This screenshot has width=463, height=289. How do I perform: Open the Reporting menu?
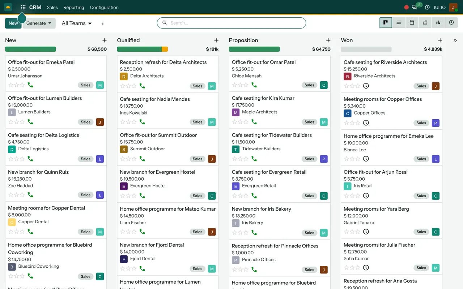tap(74, 7)
